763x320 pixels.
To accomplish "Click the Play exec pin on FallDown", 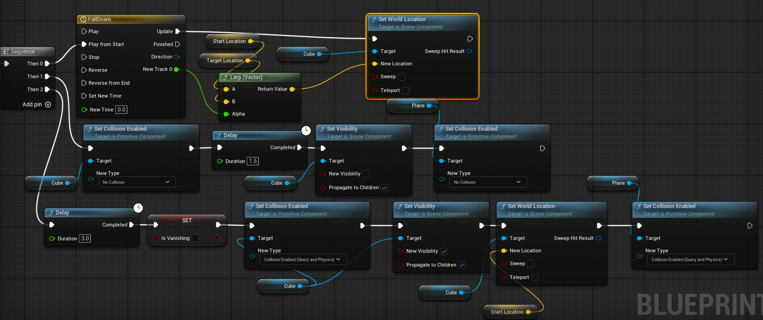I will pyautogui.click(x=84, y=31).
